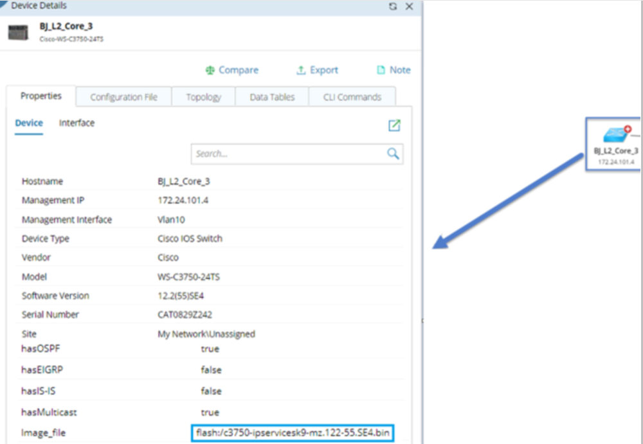This screenshot has width=643, height=444.
Task: Select the Properties tab
Action: tap(41, 96)
